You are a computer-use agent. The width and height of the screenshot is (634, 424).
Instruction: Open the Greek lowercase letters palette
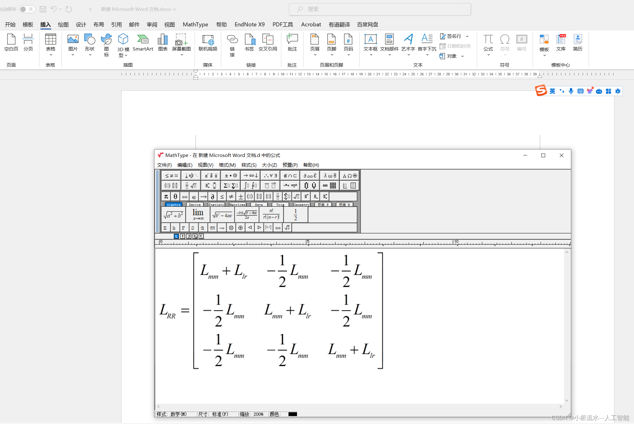point(330,176)
